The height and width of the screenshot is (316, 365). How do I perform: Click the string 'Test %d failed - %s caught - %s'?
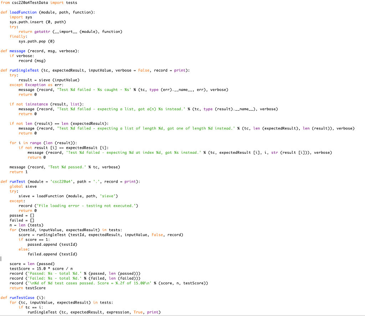[94, 90]
